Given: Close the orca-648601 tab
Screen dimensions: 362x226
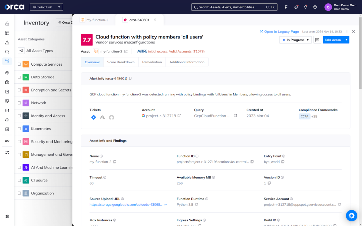Looking at the screenshot, I should (155, 20).
